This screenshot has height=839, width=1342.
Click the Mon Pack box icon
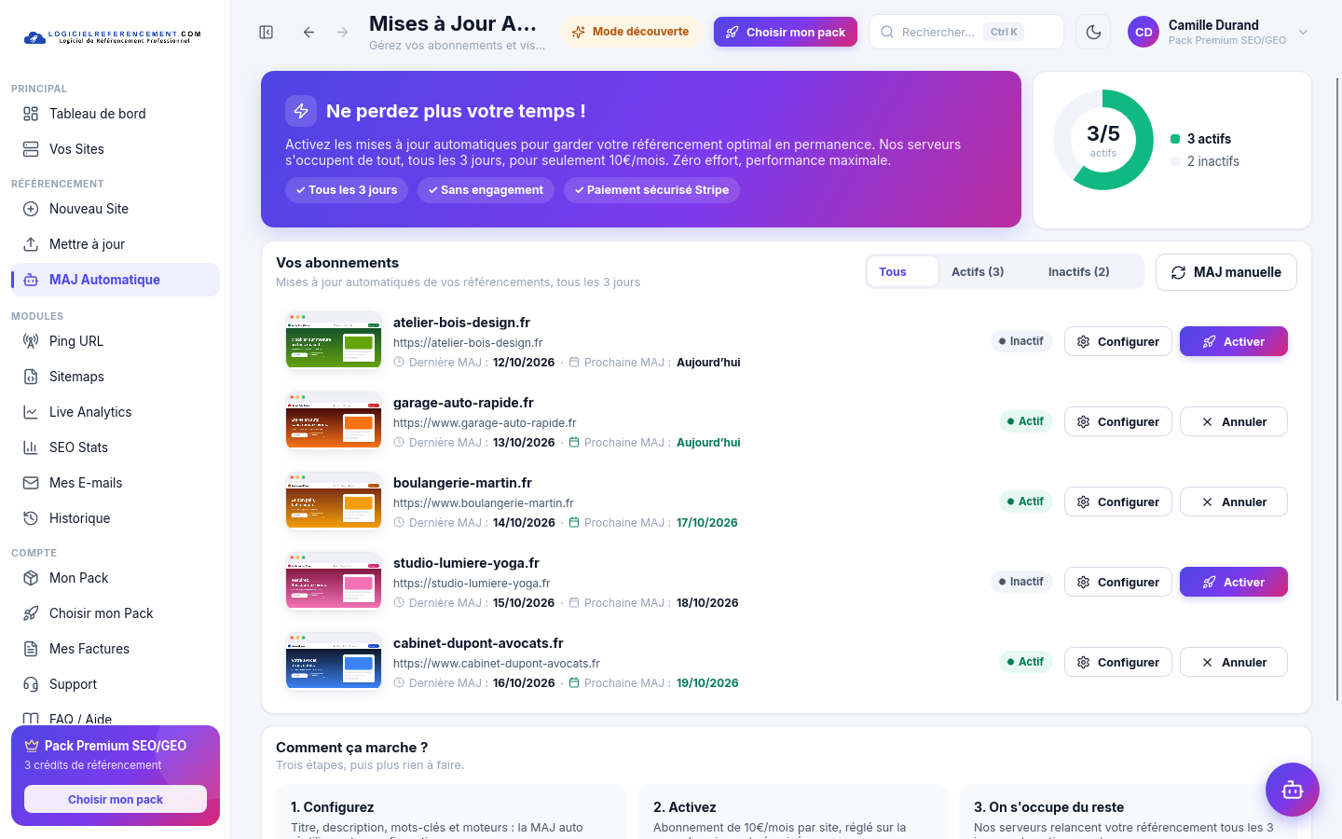point(31,578)
